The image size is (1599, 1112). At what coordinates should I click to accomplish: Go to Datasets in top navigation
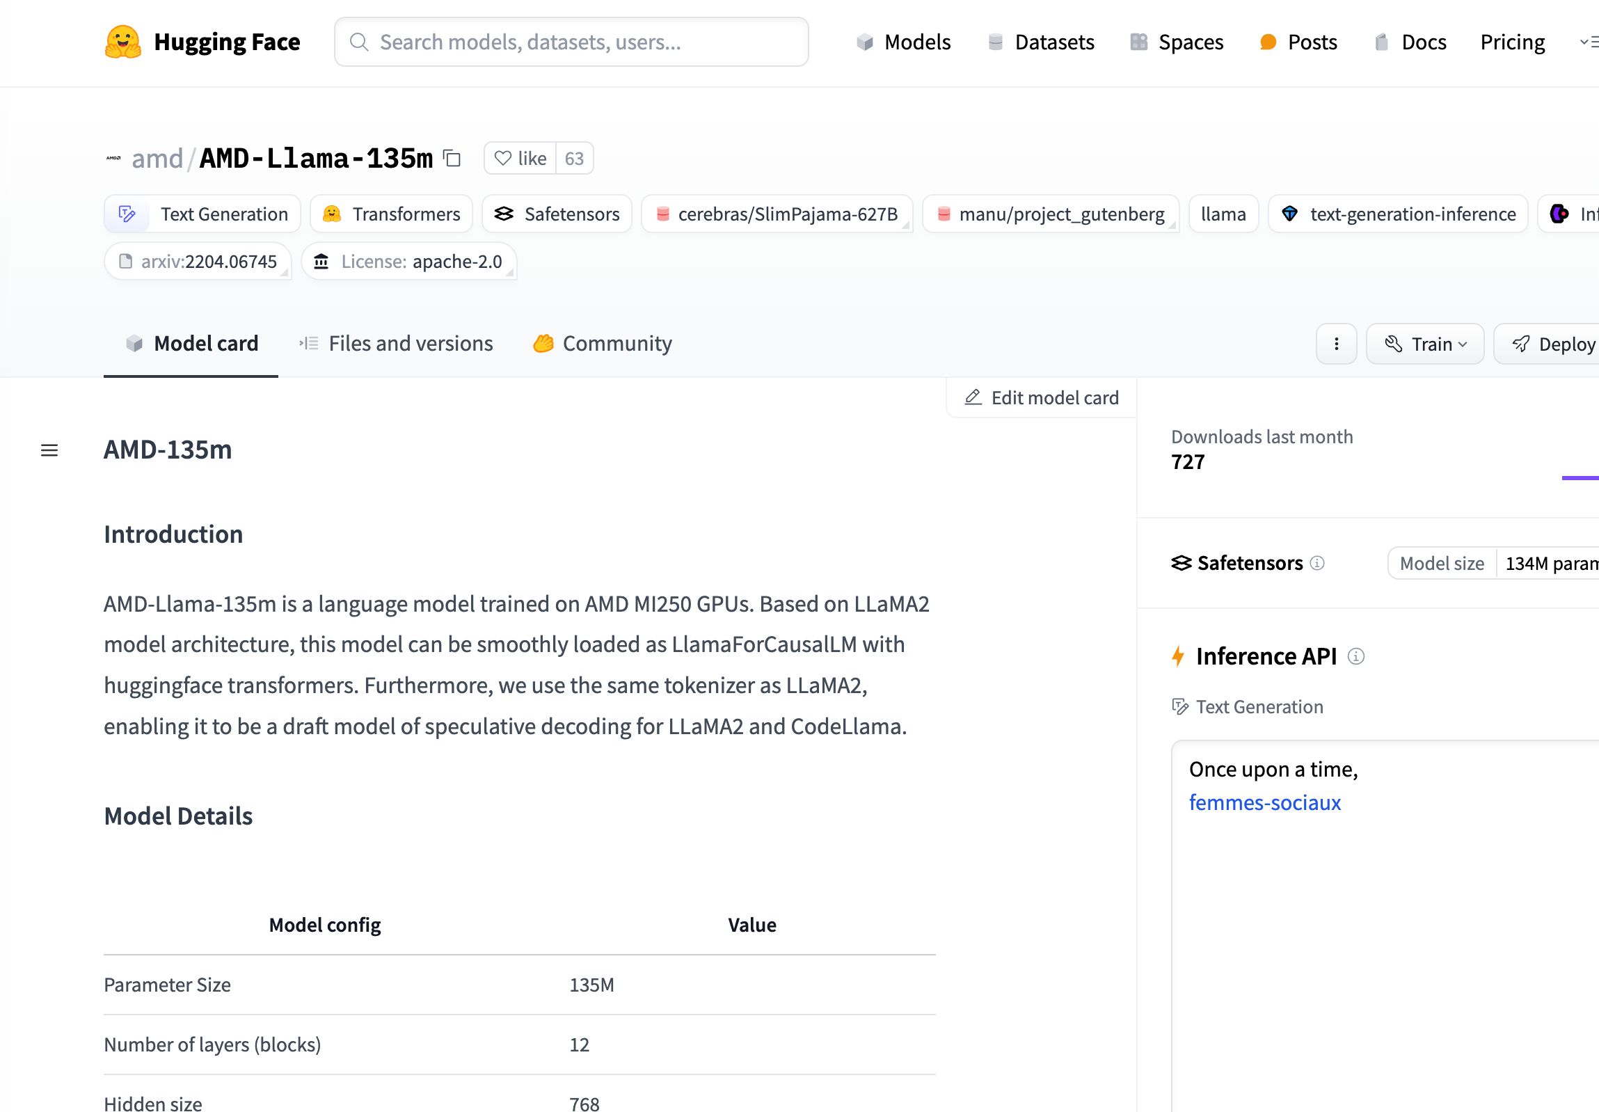click(1041, 42)
